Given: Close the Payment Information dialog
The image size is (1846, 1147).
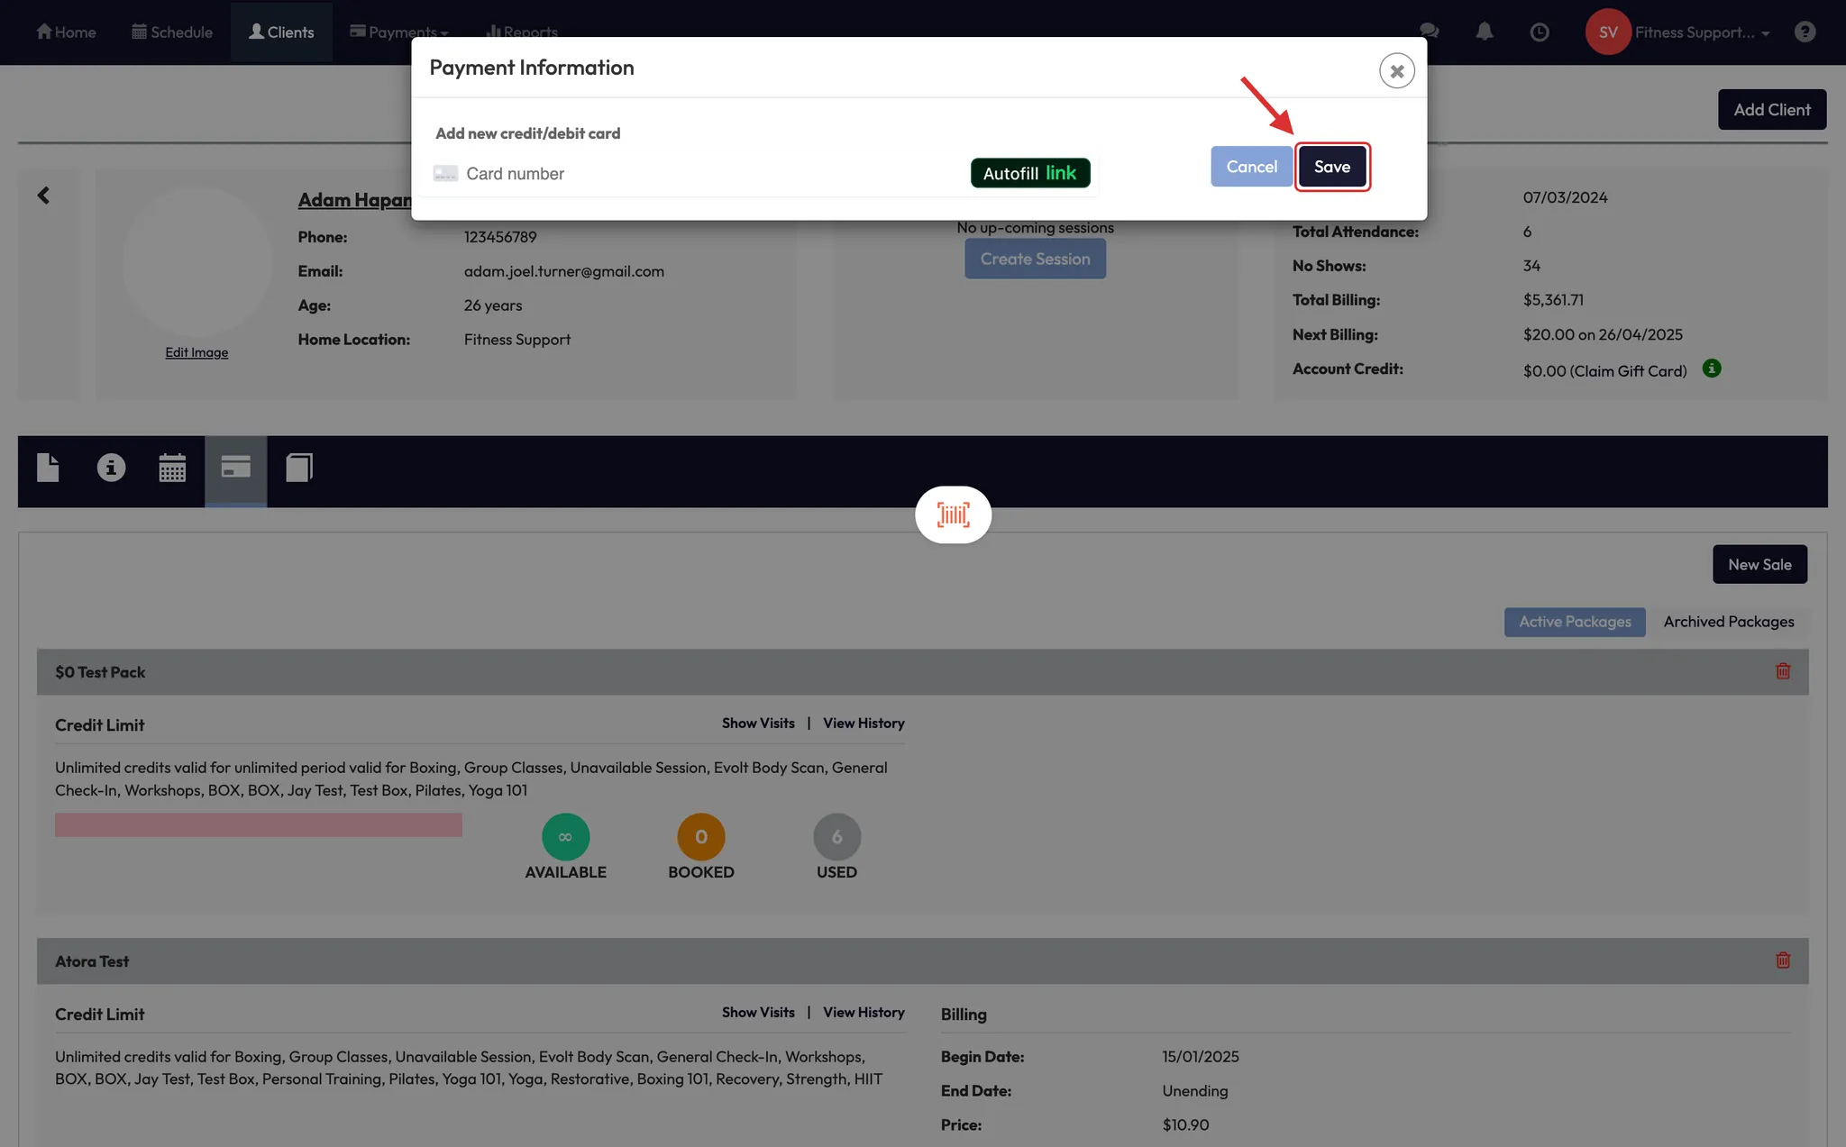Looking at the screenshot, I should coord(1396,71).
